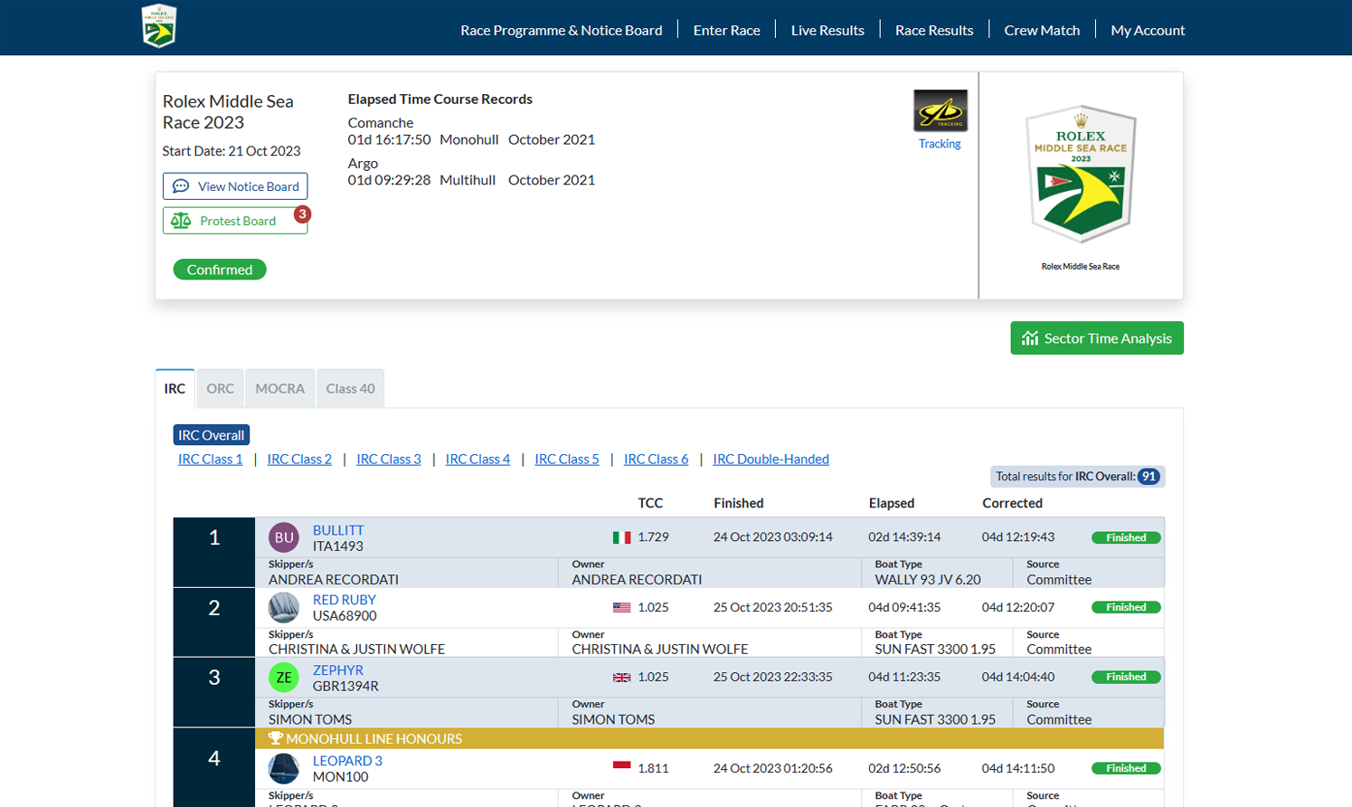
Task: Click the BU avatar for Bullitt
Action: [284, 537]
